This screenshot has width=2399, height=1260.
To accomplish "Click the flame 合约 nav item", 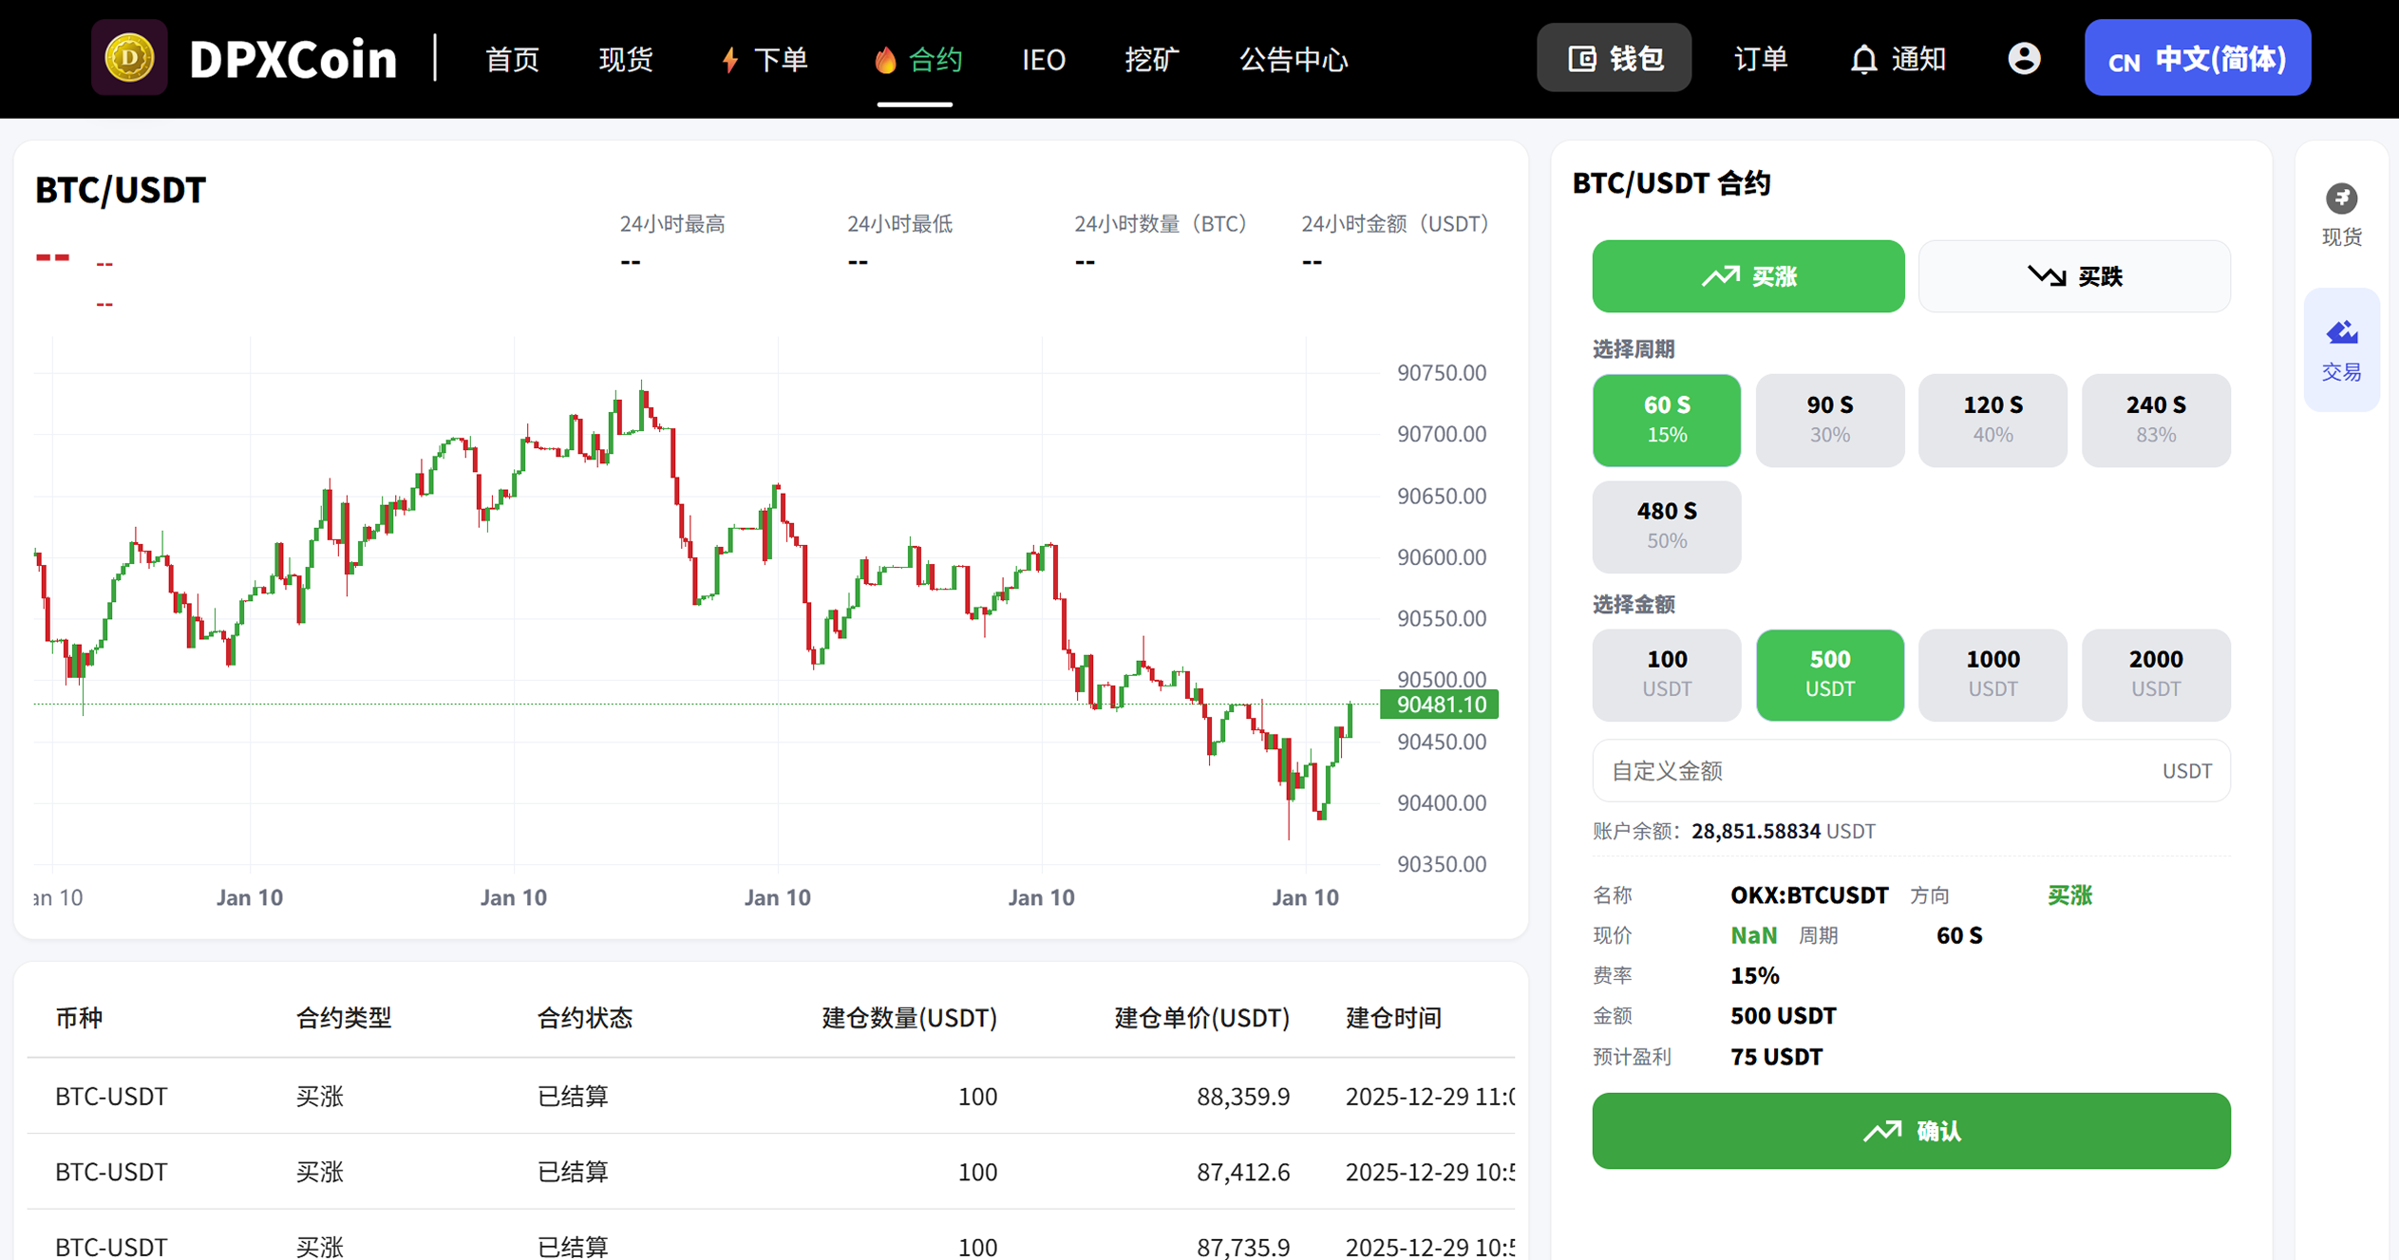I will click(x=916, y=59).
